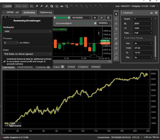Open the chart templates icon

67,6
